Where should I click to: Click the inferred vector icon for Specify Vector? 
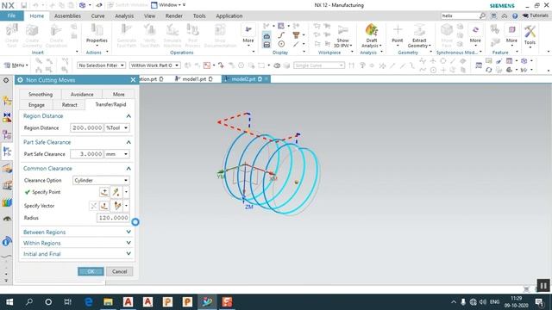117,206
